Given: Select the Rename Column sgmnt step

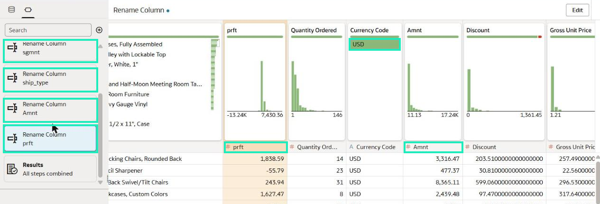Looking at the screenshot, I should [50, 51].
